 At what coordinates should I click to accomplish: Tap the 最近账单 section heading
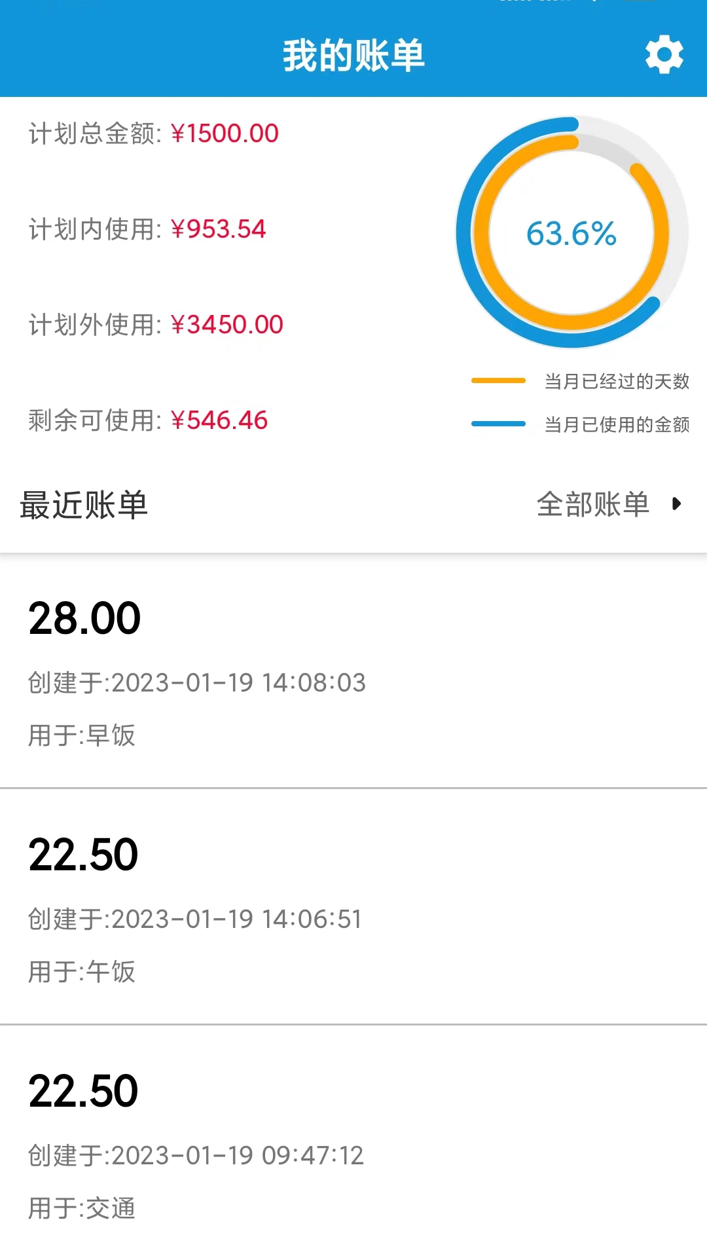coord(84,505)
